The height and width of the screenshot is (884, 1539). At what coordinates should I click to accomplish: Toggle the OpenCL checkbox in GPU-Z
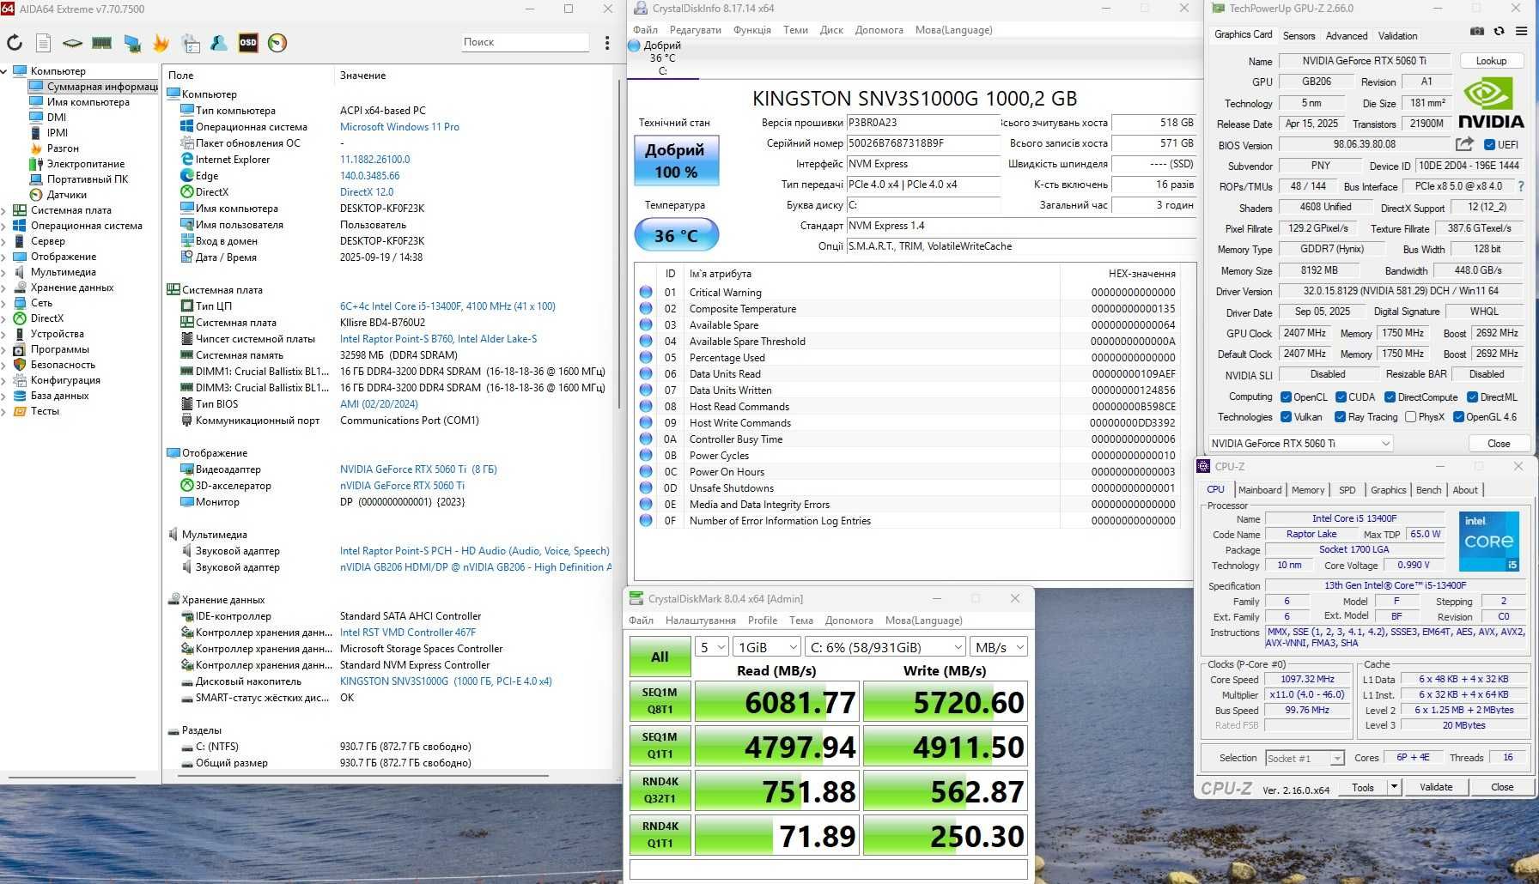tap(1286, 397)
